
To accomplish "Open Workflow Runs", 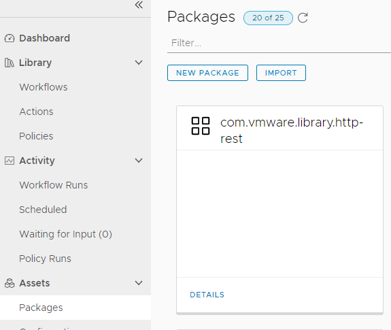I will pyautogui.click(x=54, y=185).
